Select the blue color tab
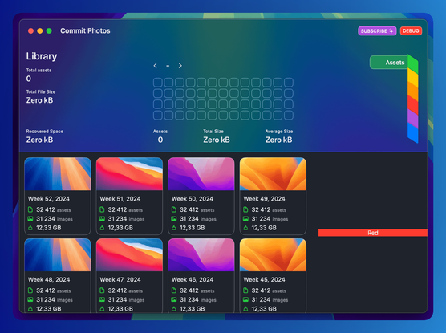Screen dimensions: 446x333 click(413, 133)
